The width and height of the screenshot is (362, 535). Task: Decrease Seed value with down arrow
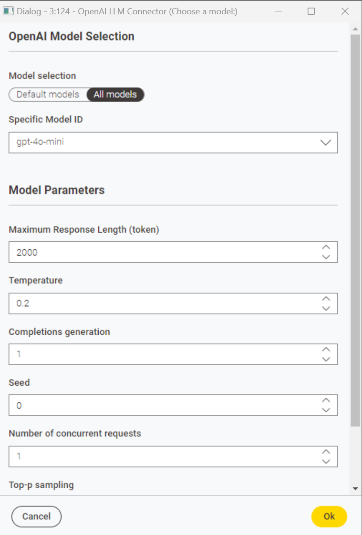[x=326, y=410]
